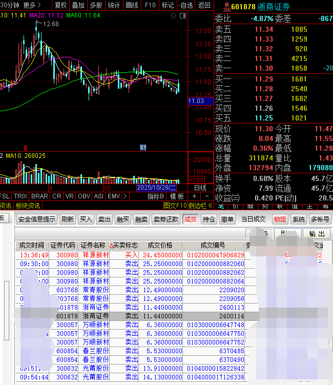Click the 财 marker on the chart

point(143,148)
